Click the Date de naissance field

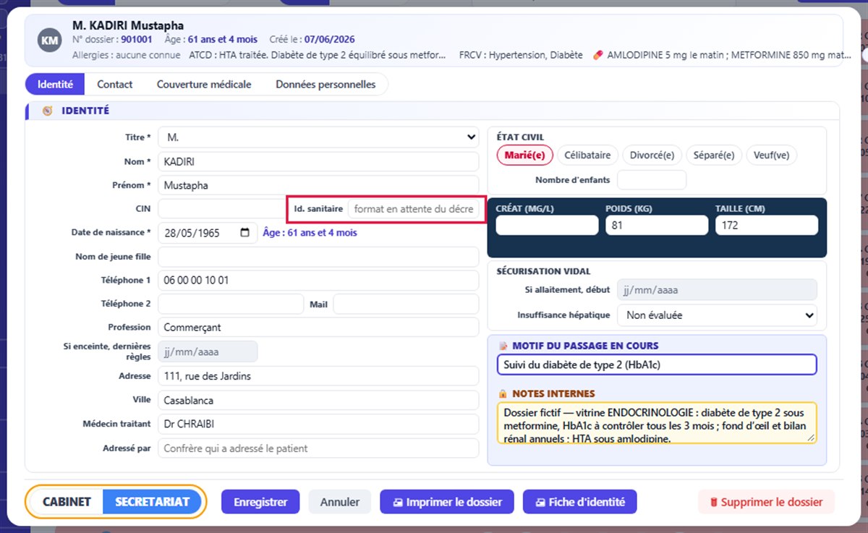coord(208,233)
